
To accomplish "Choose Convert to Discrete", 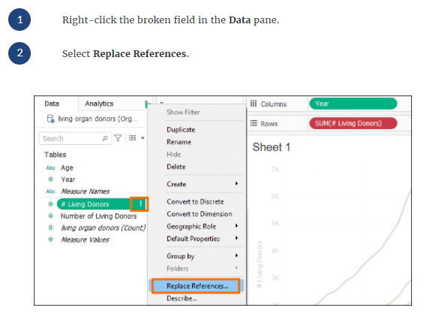I will pyautogui.click(x=195, y=202).
